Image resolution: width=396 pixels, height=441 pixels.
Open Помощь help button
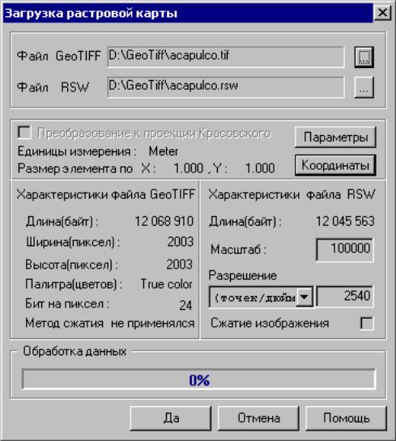point(346,418)
